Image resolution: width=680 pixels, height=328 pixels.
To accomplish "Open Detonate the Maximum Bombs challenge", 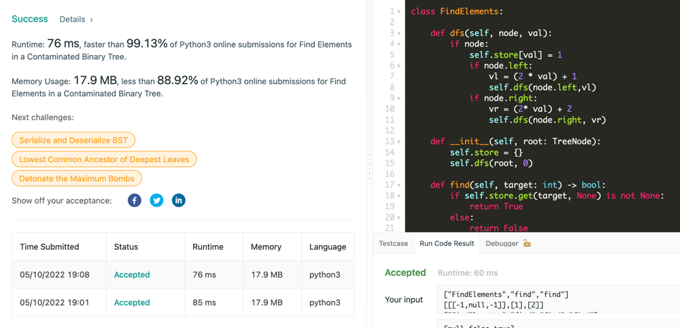I will click(x=77, y=179).
